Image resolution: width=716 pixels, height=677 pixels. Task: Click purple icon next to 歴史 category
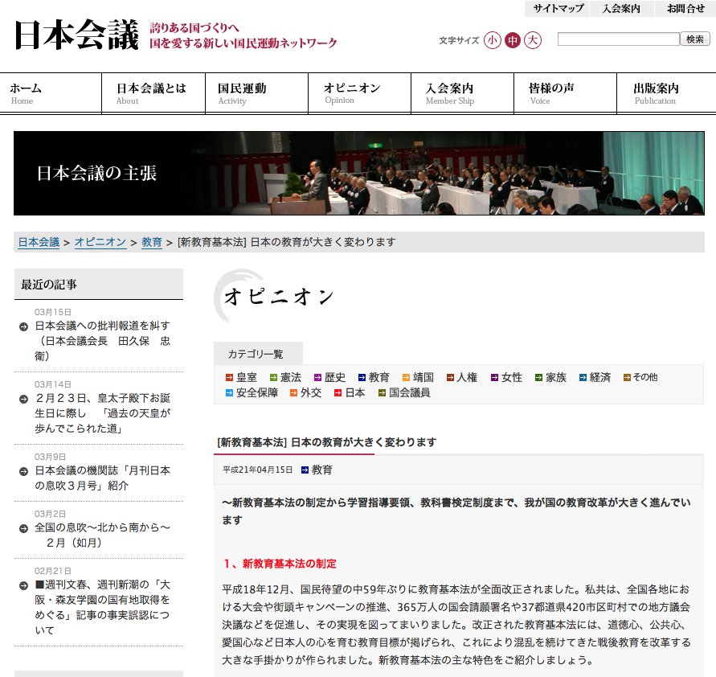pyautogui.click(x=317, y=377)
